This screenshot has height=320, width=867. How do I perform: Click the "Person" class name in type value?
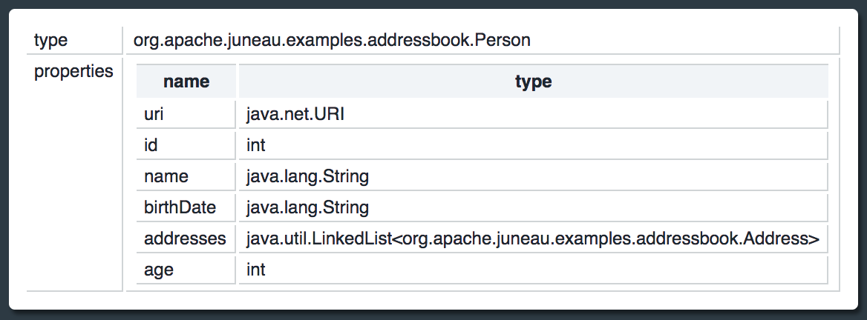pyautogui.click(x=506, y=40)
